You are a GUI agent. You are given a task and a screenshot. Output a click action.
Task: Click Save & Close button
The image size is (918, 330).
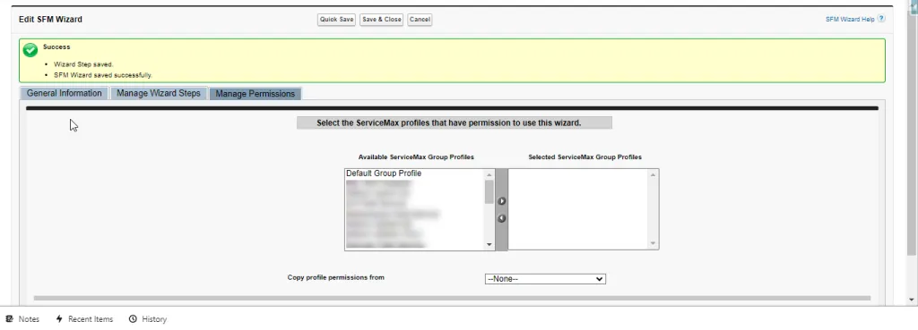pyautogui.click(x=382, y=20)
